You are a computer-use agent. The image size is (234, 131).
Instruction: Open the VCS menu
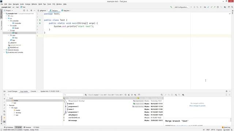pyautogui.click(x=54, y=4)
